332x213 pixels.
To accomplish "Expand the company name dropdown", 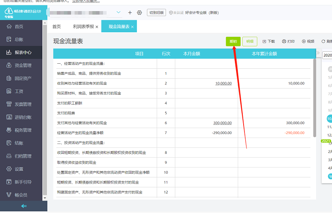I will pos(118,12).
